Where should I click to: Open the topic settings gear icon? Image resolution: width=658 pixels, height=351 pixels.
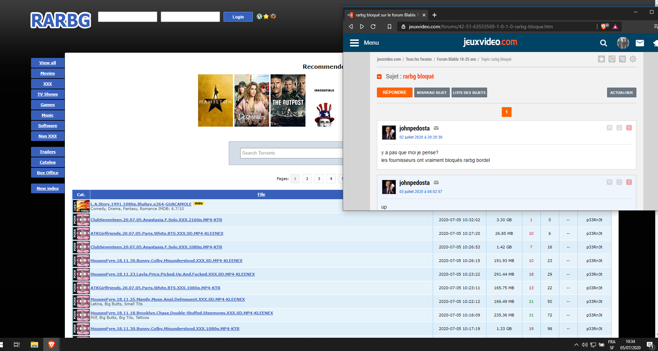pyautogui.click(x=633, y=59)
